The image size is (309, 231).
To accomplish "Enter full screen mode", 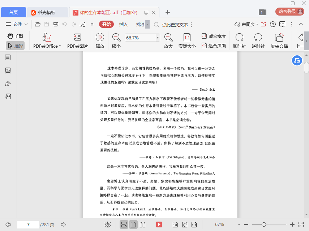I will [301, 224].
